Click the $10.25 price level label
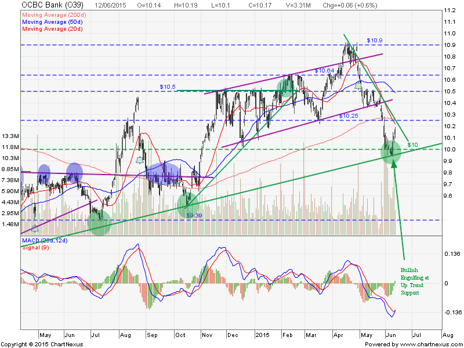 349,115
